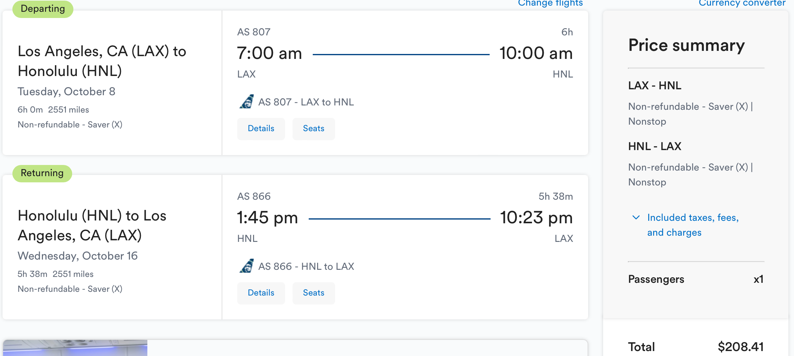Open Details for returning flight AS 866
Screen dimensions: 794x356
pos(261,293)
